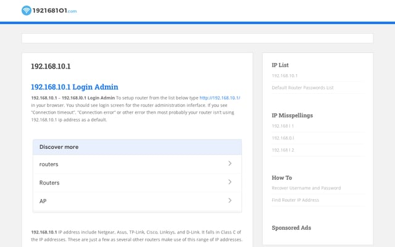Select the 'Discover more' header
Screen dimensions: 395x247
click(137, 147)
